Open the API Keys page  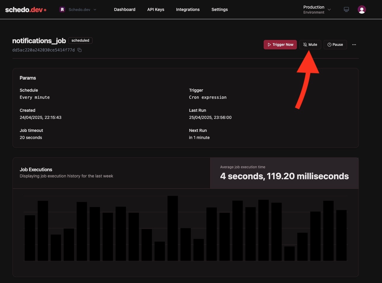[x=156, y=9]
